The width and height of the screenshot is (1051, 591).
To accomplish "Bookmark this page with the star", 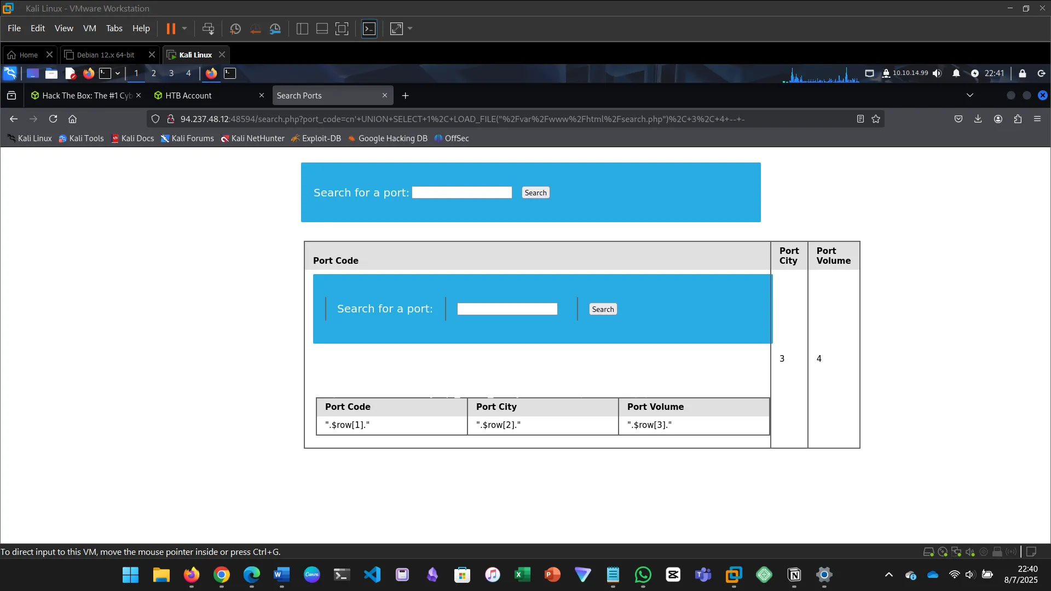I will tap(876, 119).
